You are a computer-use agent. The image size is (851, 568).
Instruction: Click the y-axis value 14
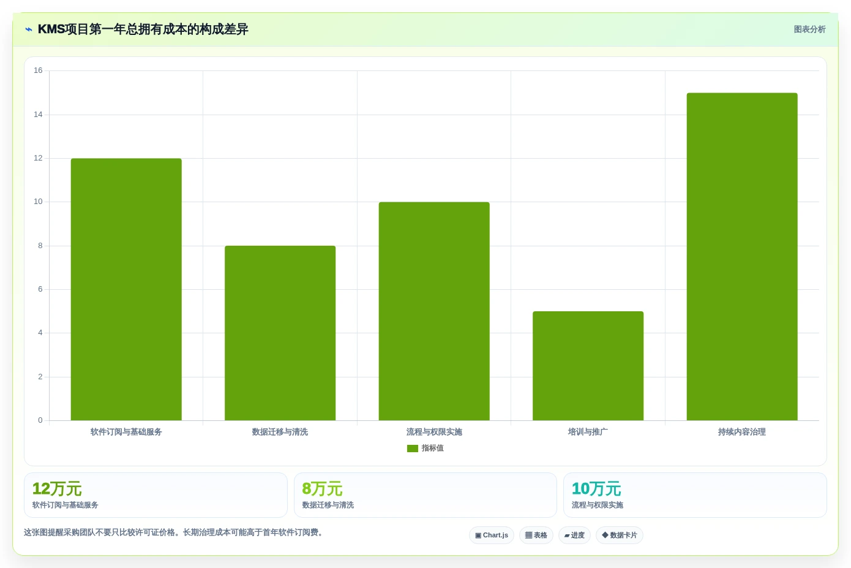(38, 115)
